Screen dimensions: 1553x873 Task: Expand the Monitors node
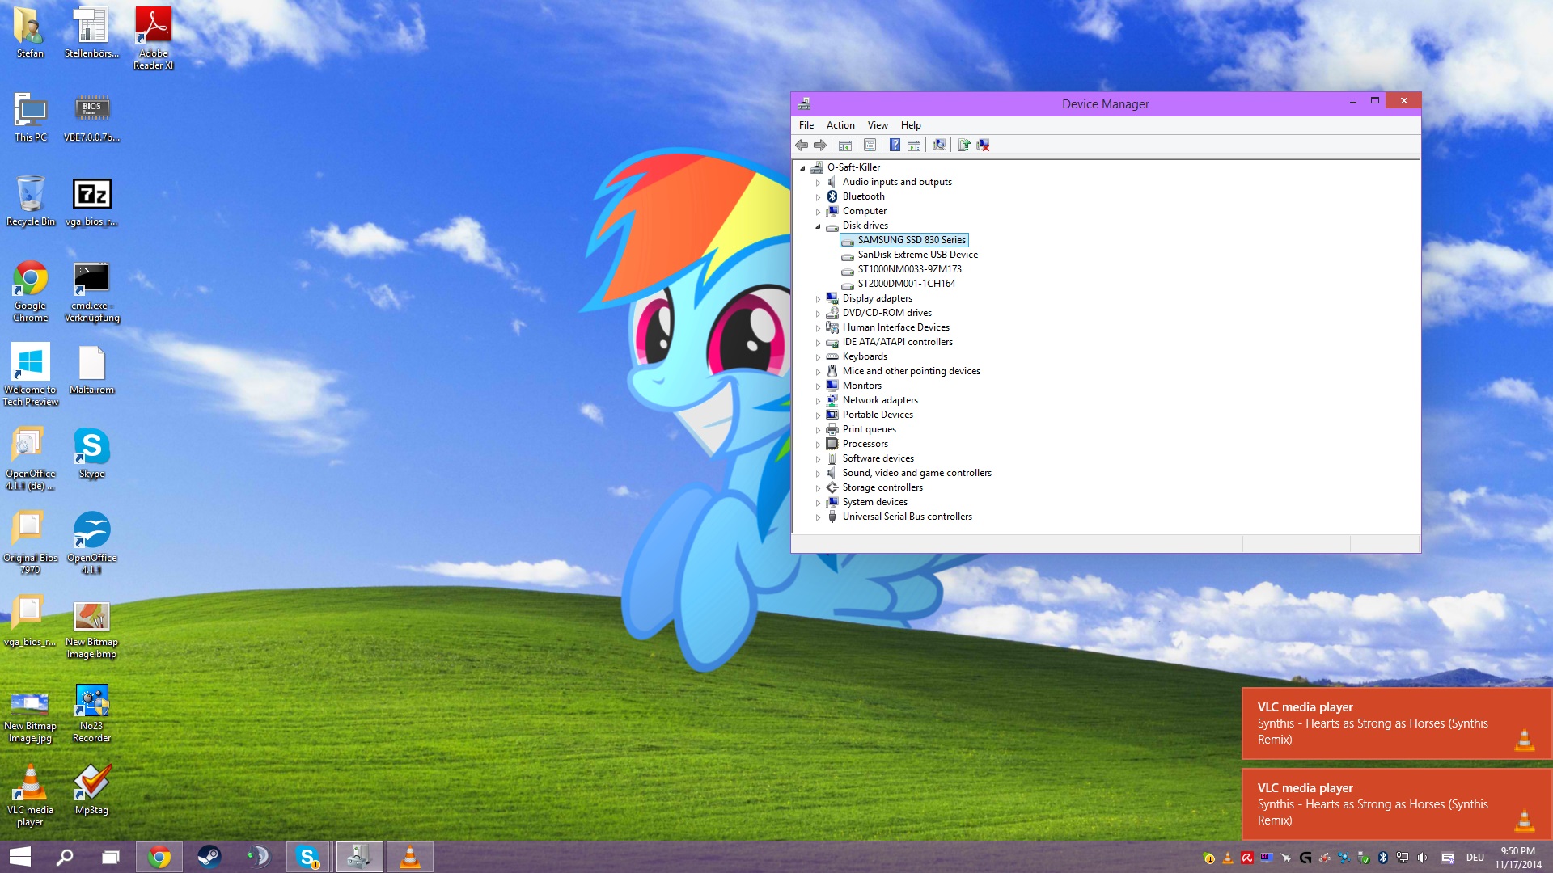[x=818, y=386]
